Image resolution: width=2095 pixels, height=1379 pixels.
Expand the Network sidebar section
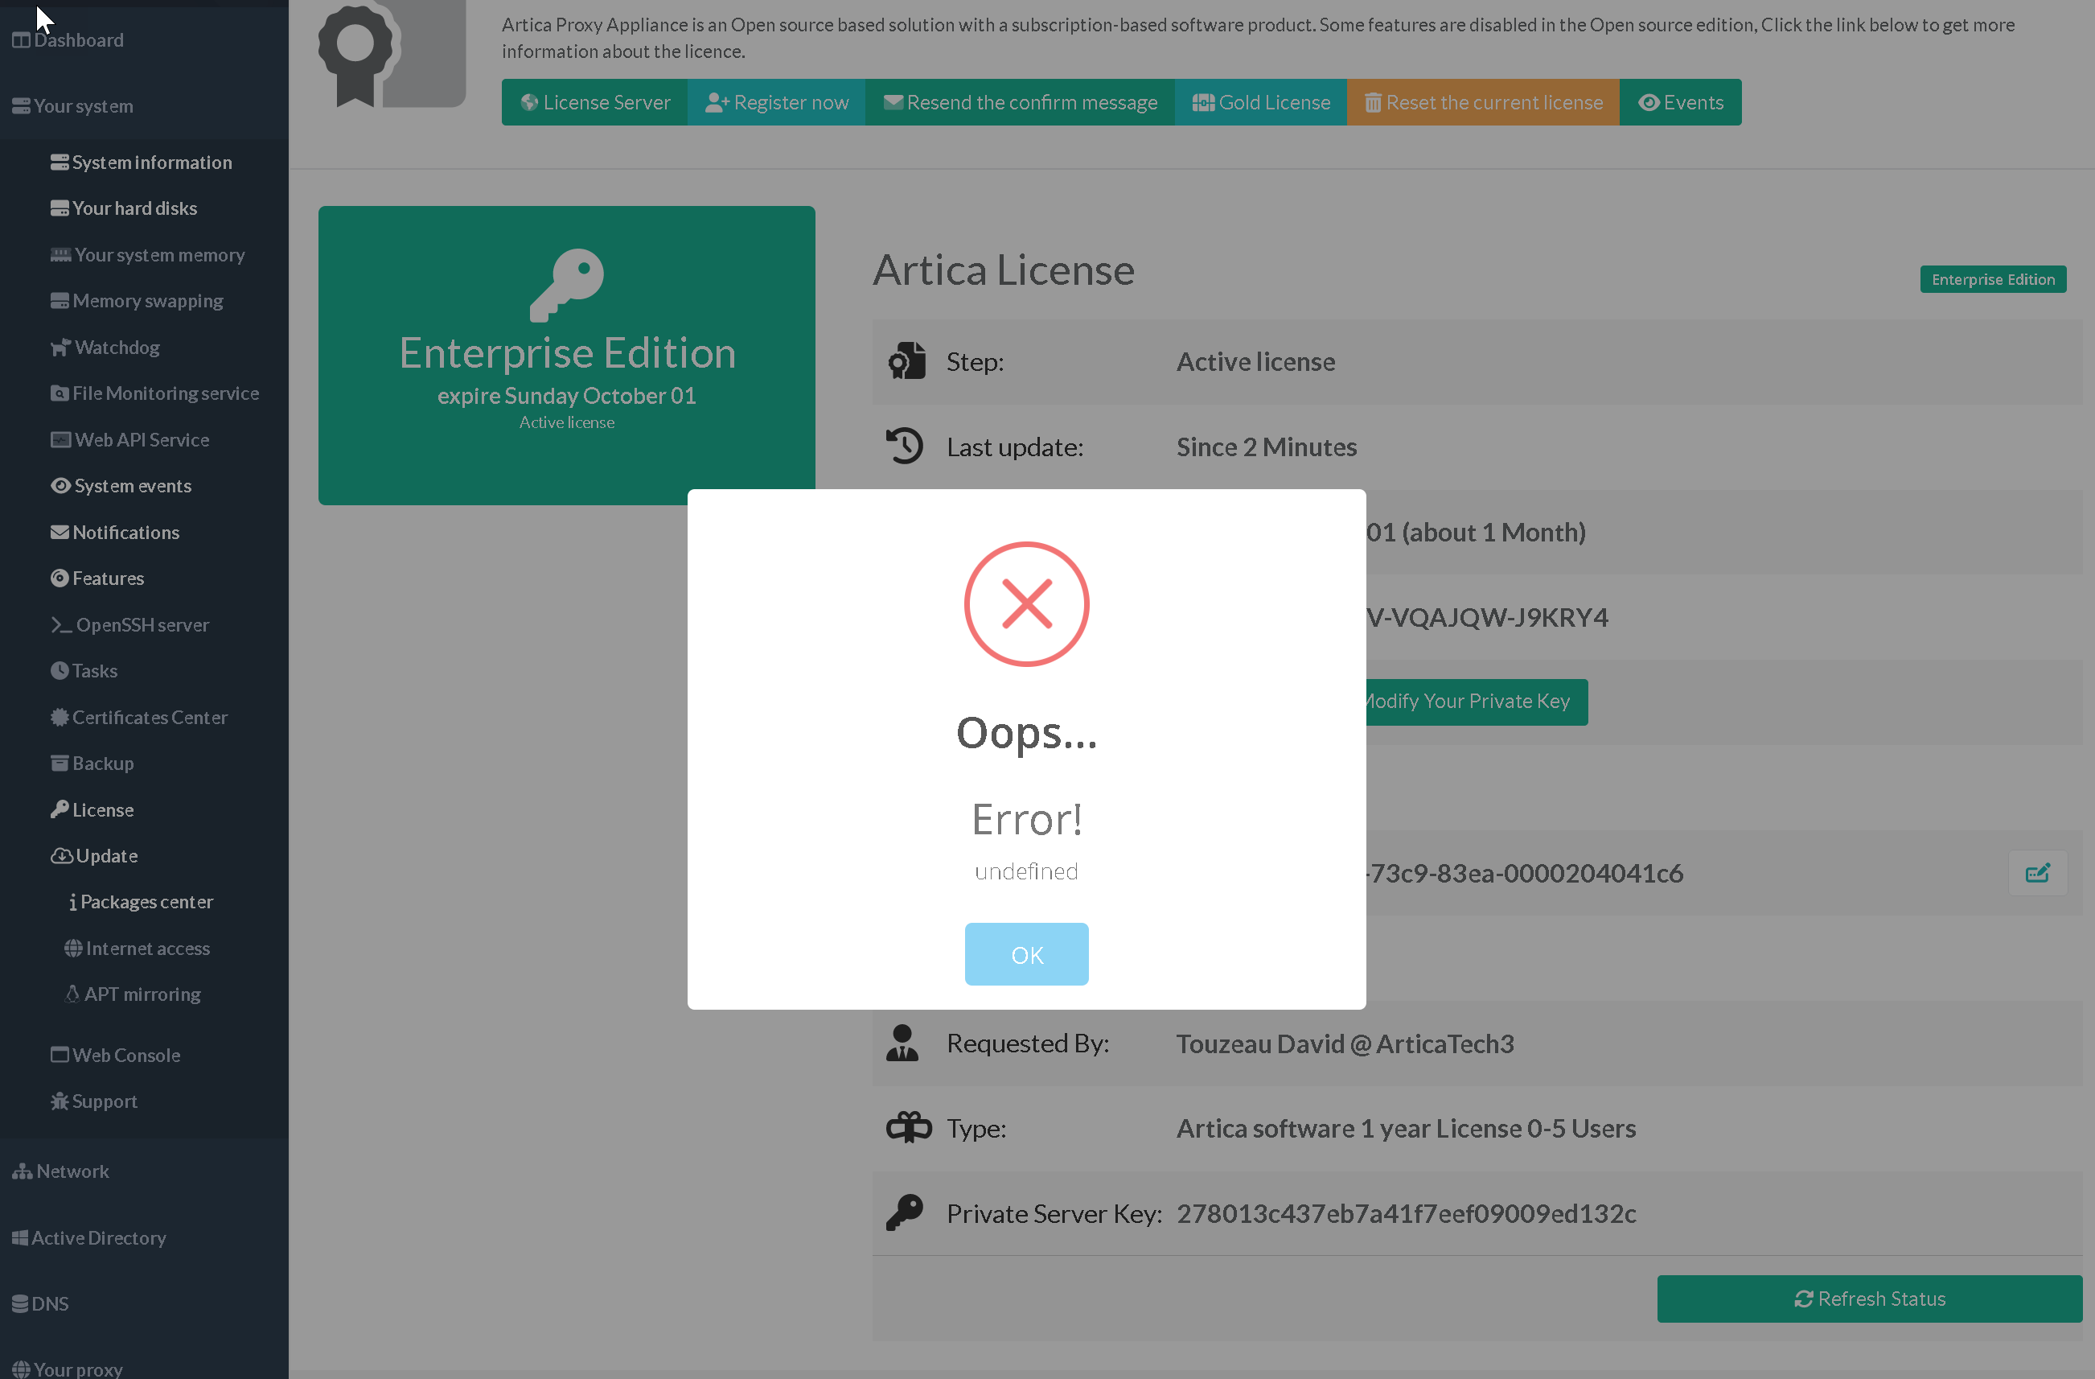72,1171
